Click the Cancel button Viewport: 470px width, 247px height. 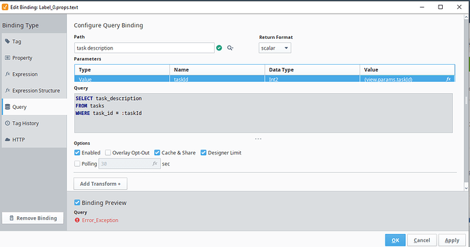(422, 240)
